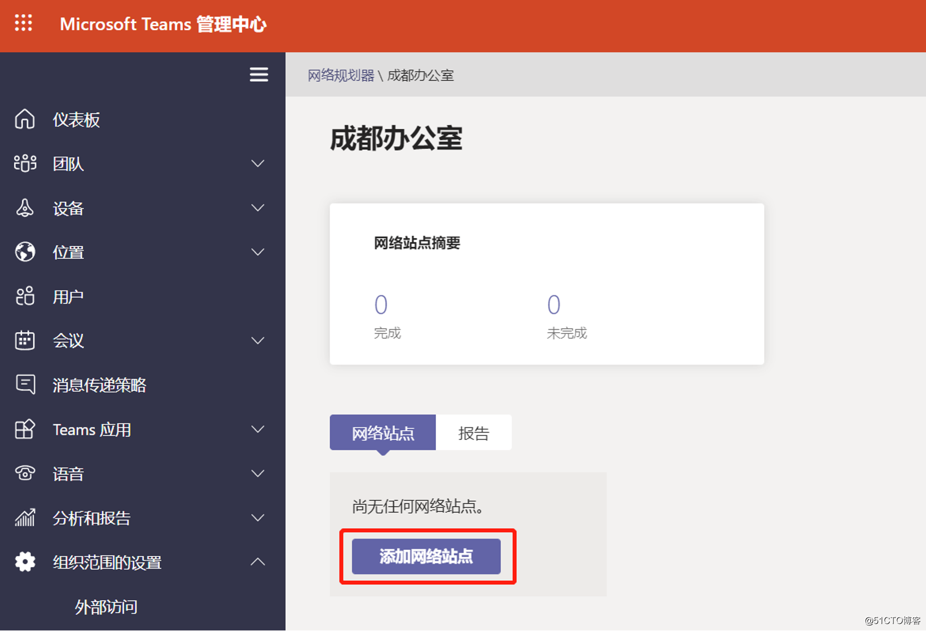Click the apps icon beside Teams 应用
926x631 pixels.
(x=25, y=430)
